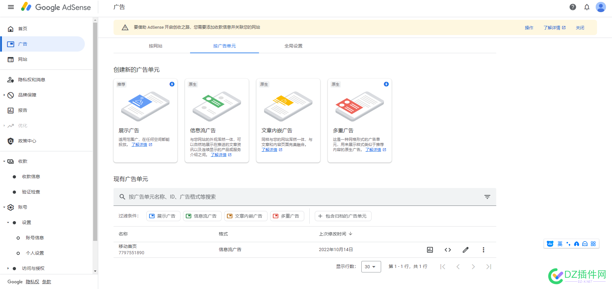Go to next page of results
Image resolution: width=612 pixels, height=289 pixels.
tap(473, 267)
